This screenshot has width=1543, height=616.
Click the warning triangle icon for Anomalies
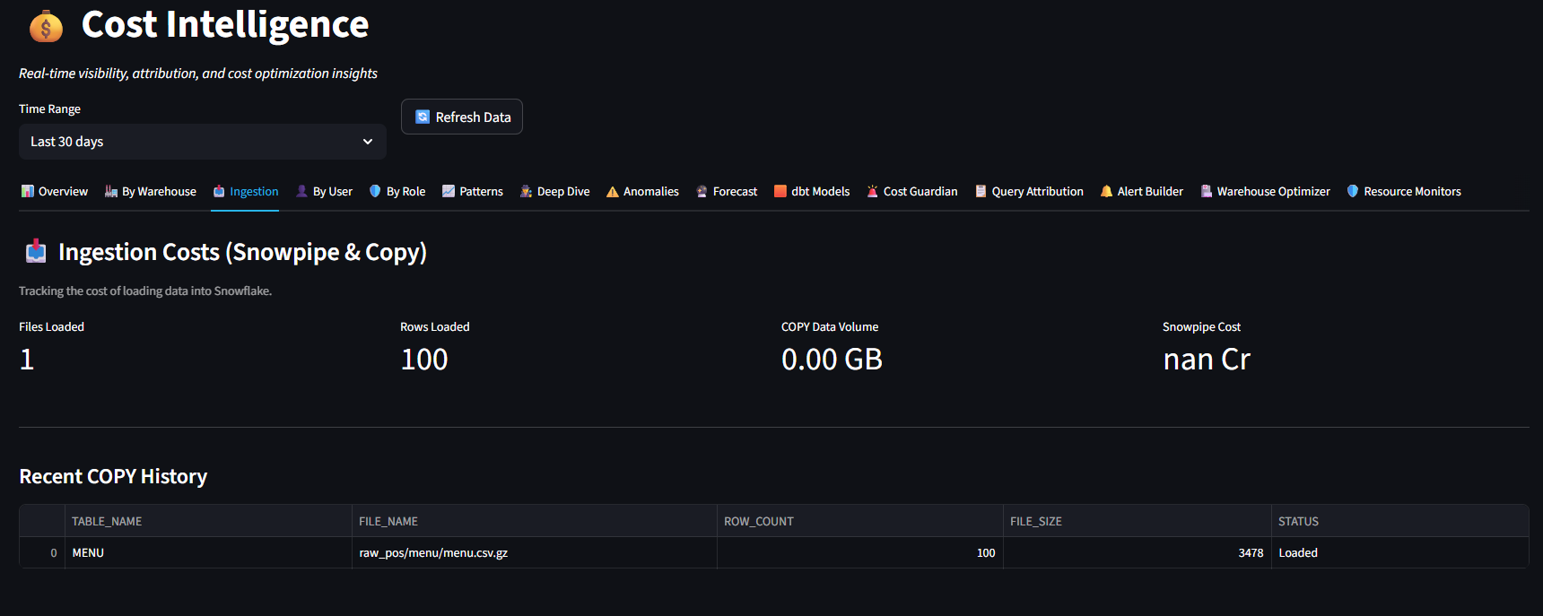click(613, 192)
